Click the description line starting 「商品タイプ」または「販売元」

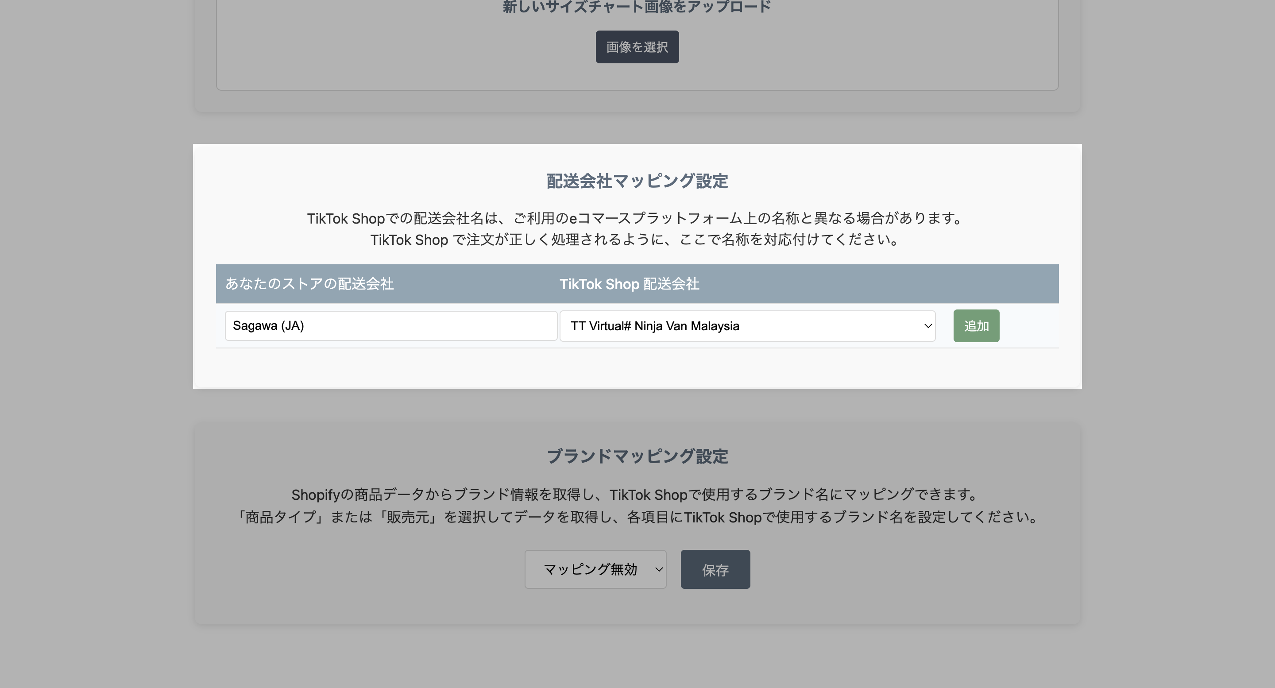(x=637, y=517)
